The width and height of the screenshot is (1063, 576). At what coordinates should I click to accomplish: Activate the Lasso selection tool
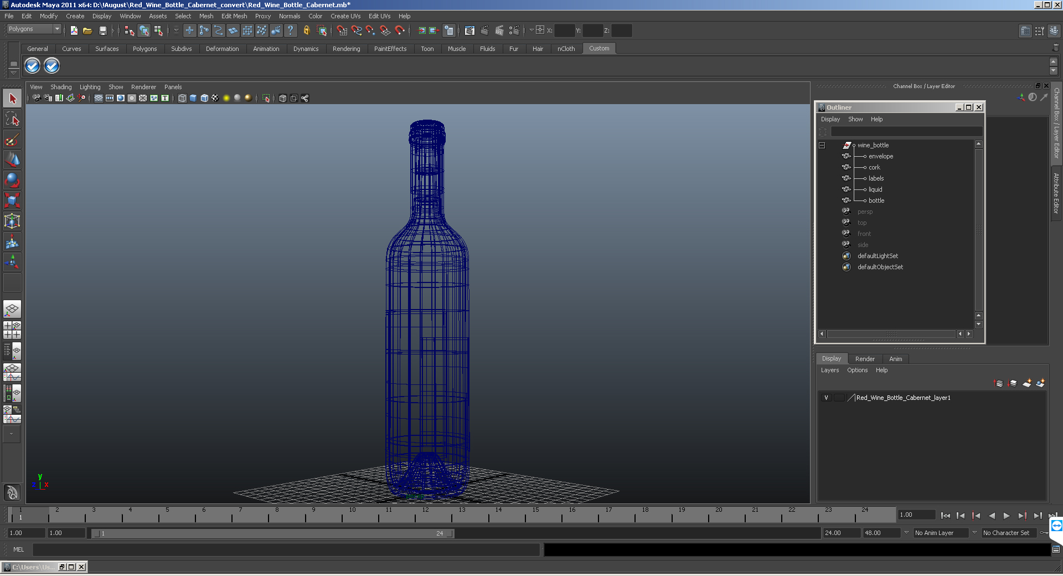(12, 119)
